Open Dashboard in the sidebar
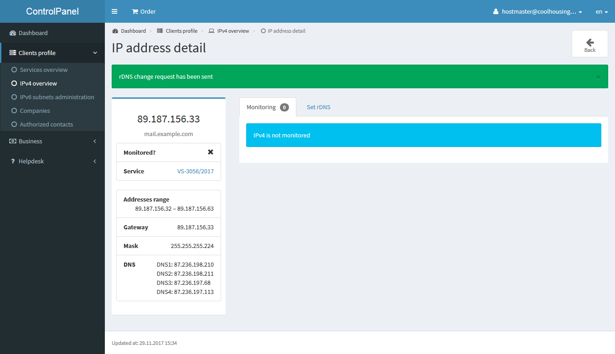Screen dimensions: 615x354 (52, 33)
